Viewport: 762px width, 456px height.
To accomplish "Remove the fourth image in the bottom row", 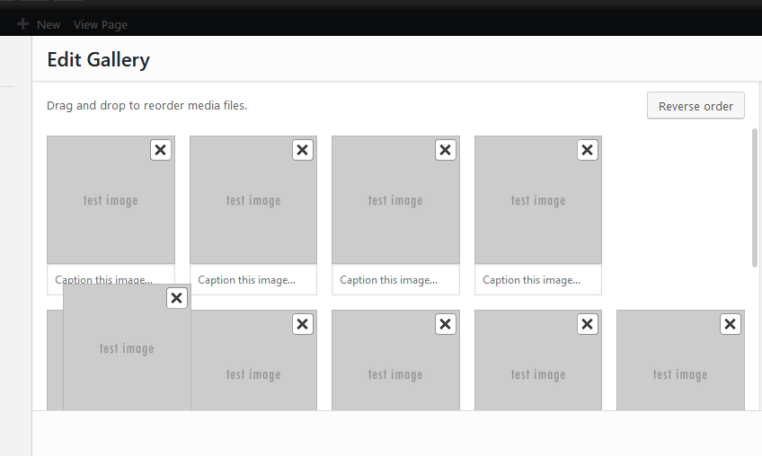I will pos(587,324).
